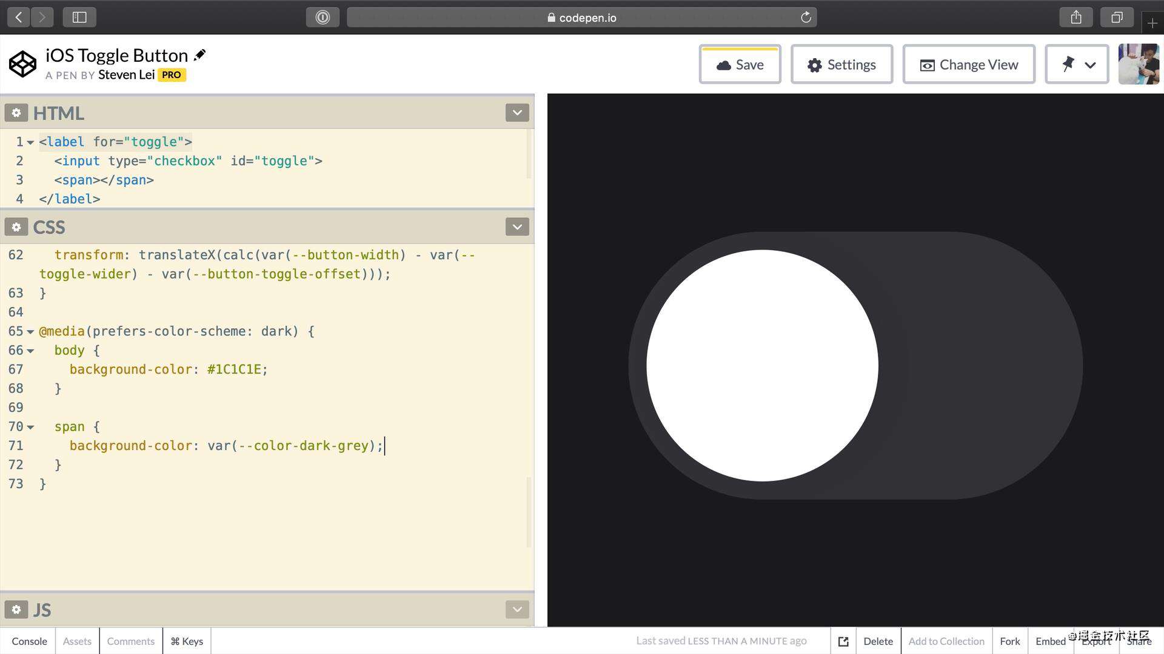The image size is (1164, 654).
Task: Collapse the HTML label tag on line 1
Action: [30, 142]
